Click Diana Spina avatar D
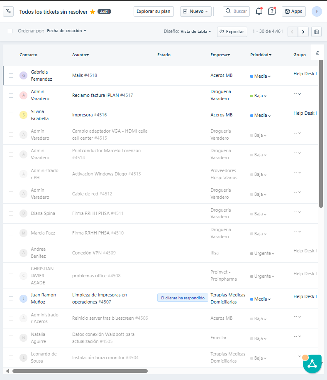This screenshot has width=327, height=380. 24,213
